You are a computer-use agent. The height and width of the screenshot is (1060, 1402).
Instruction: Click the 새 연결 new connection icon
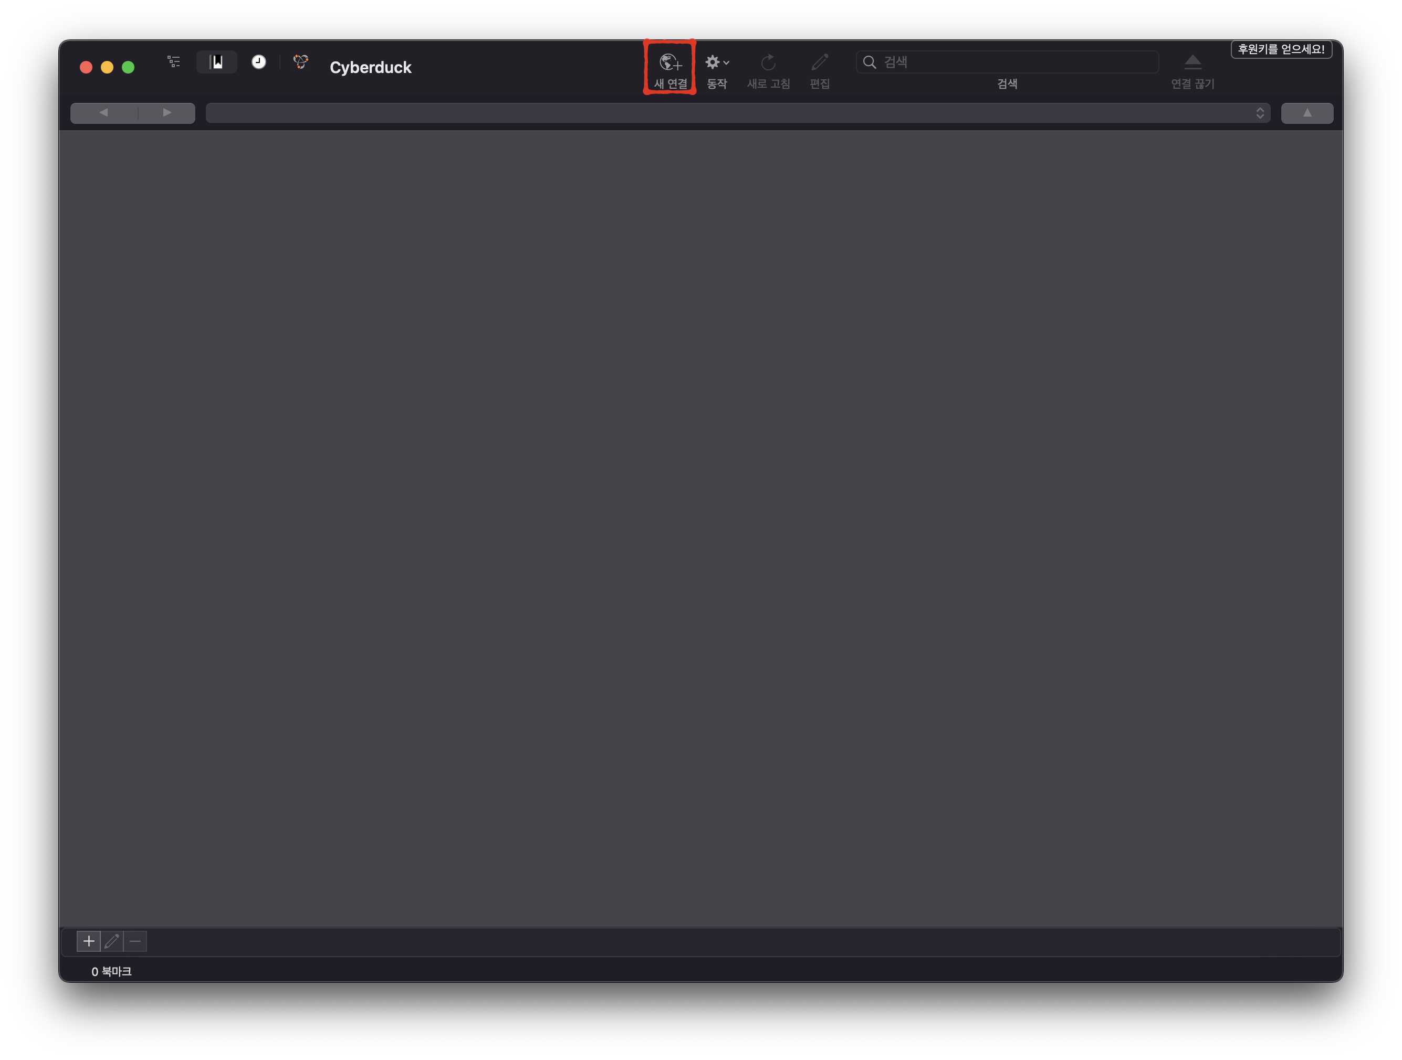670,62
